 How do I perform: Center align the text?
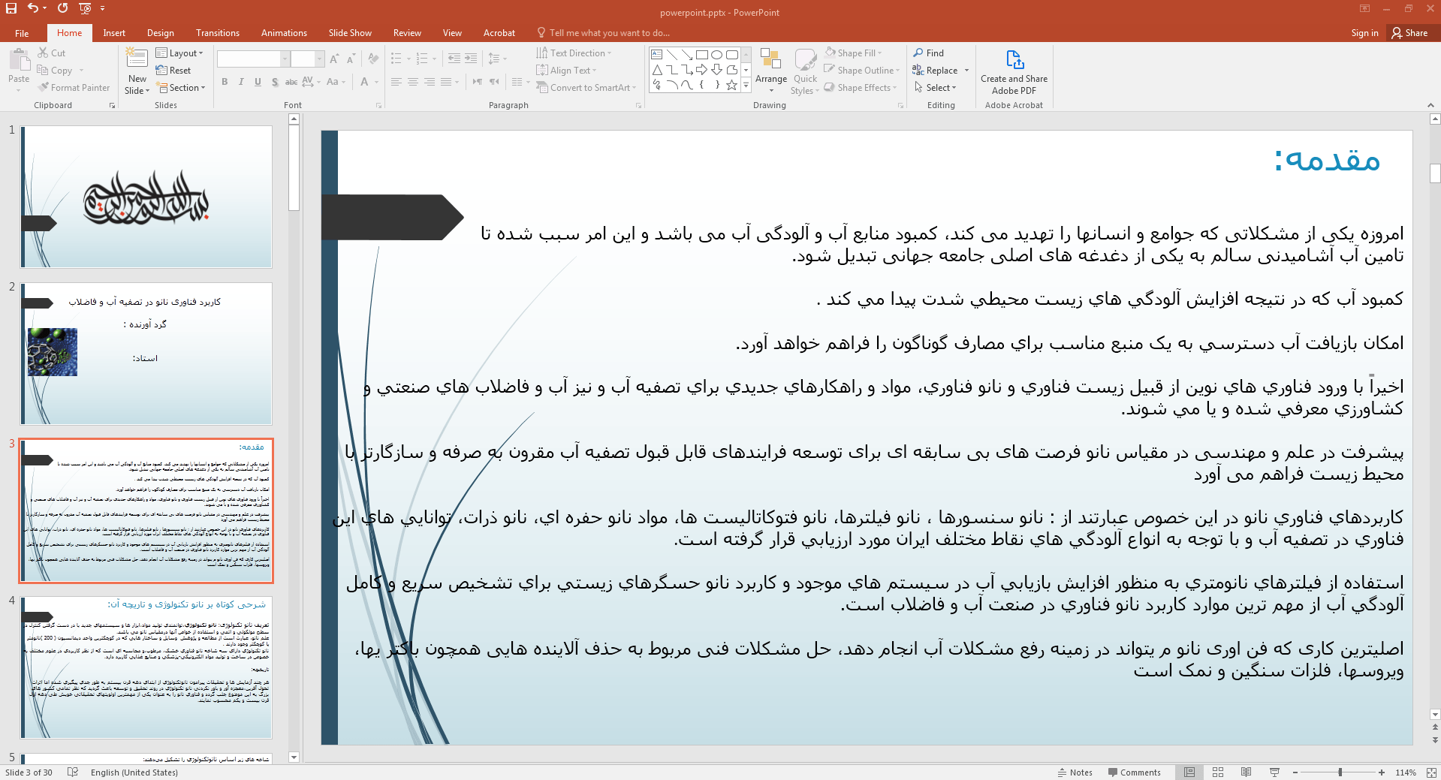click(413, 82)
